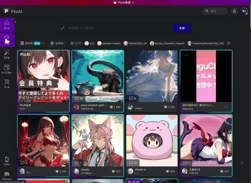Click the 'MoguChat' advertiser name
Image resolution: width=251 pixels, height=183 pixels.
pos(188,109)
